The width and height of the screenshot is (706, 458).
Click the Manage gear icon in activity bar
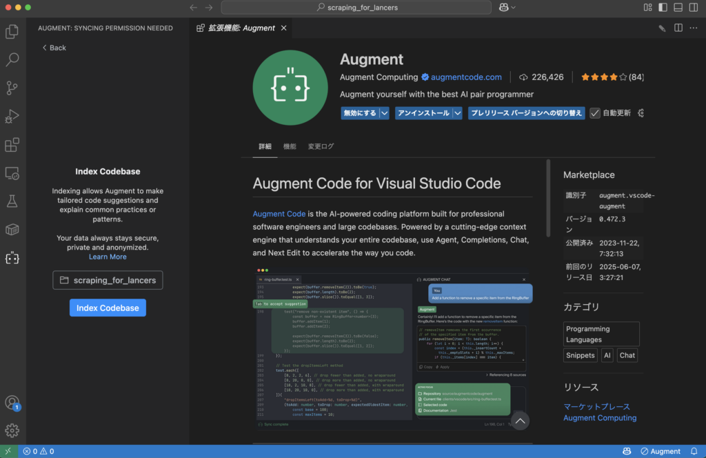[x=12, y=430]
